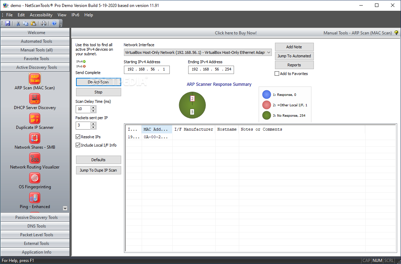Click the Stop button

[99, 92]
